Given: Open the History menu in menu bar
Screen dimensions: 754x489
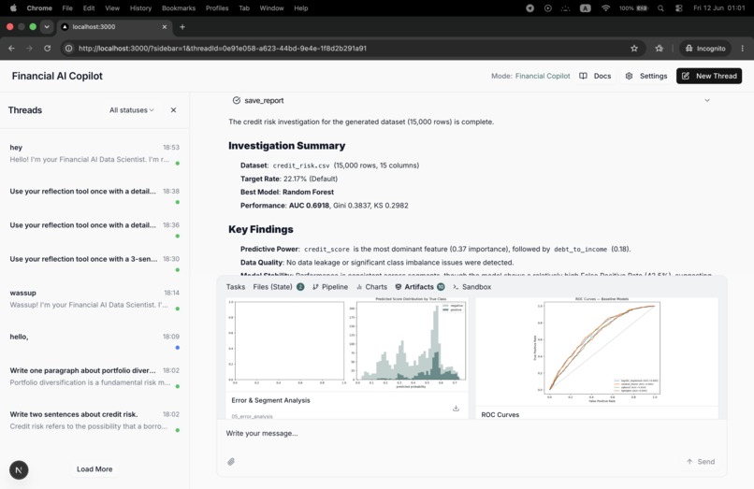Looking at the screenshot, I should point(140,8).
